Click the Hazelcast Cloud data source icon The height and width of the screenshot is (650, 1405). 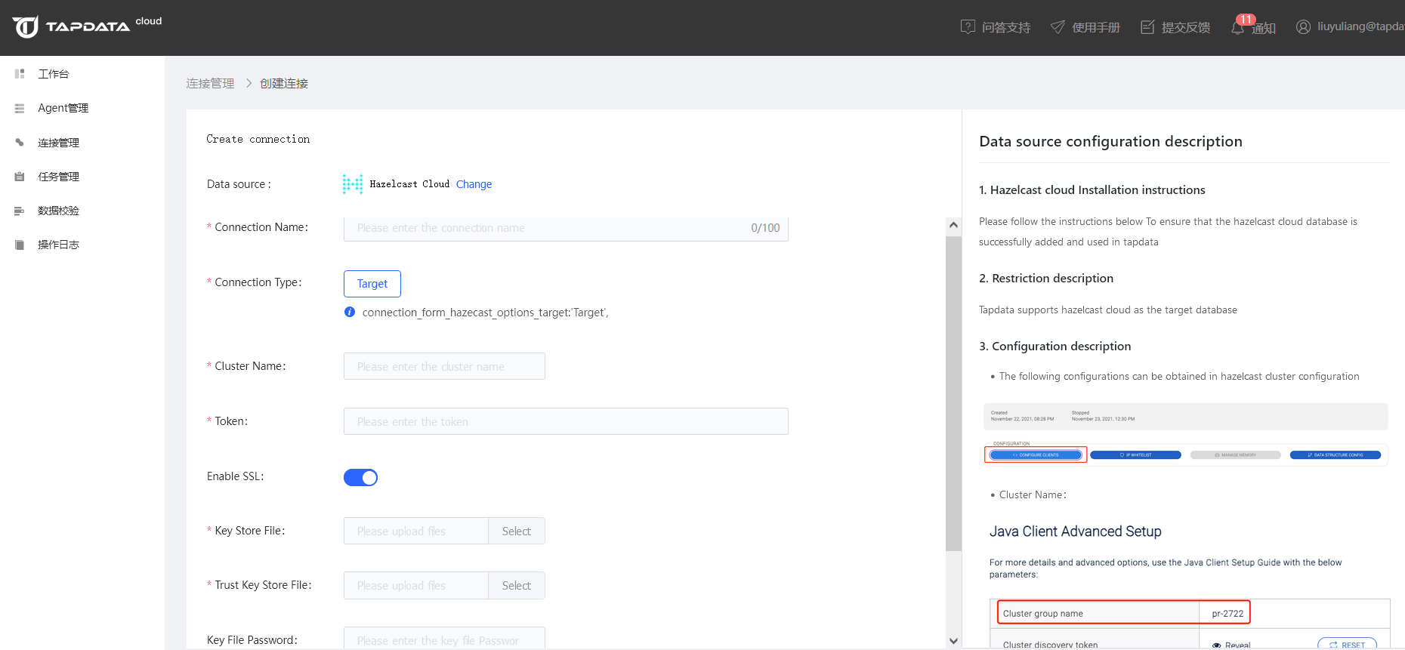coord(352,184)
